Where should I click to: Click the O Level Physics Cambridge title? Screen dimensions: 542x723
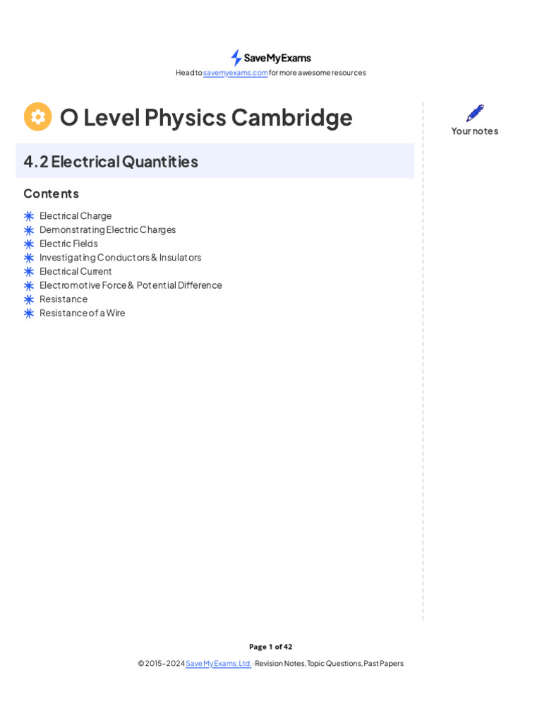(206, 117)
